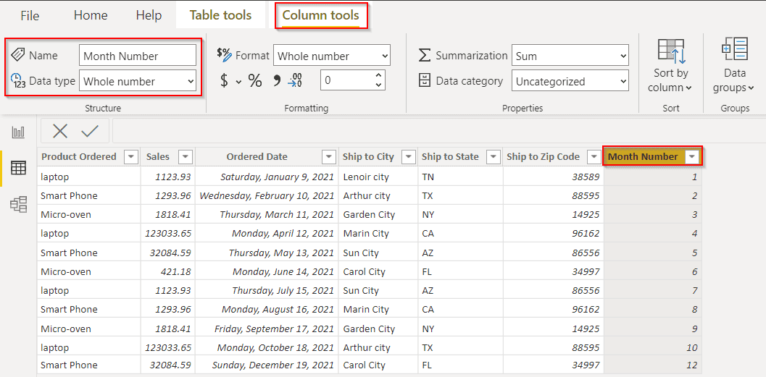
Task: Click the Name input field
Action: tap(138, 56)
